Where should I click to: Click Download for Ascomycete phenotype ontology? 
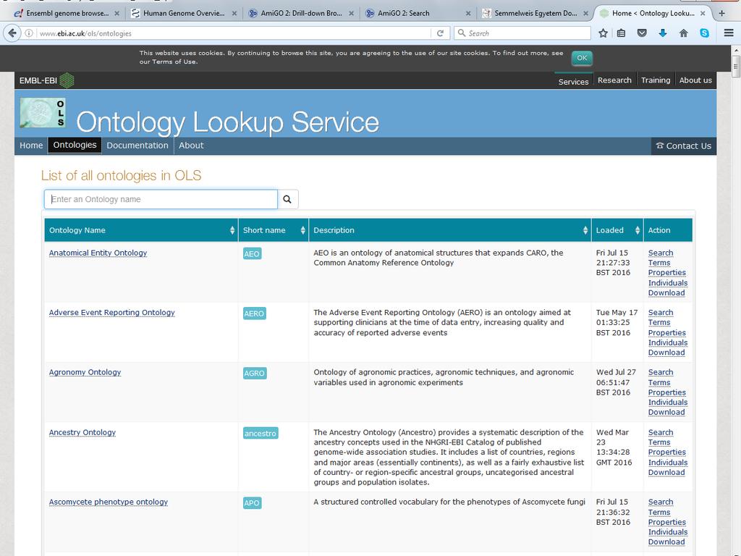pyautogui.click(x=666, y=542)
